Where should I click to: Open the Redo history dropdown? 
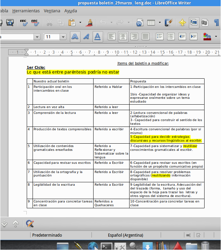point(128,23)
